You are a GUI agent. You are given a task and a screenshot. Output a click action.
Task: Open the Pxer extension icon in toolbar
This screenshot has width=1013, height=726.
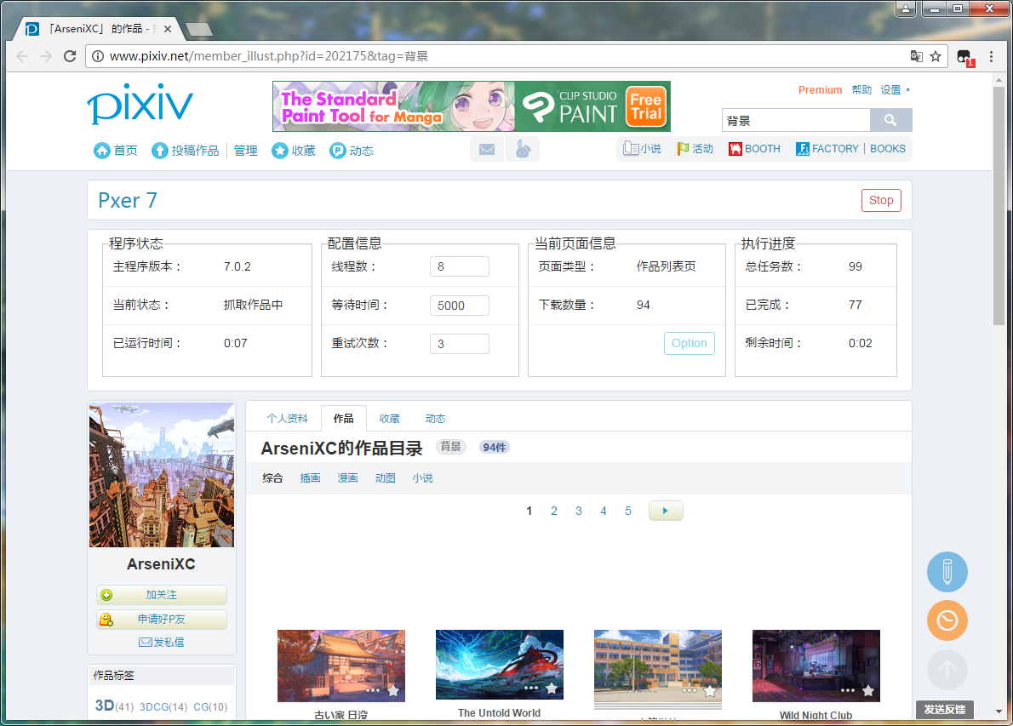(x=965, y=58)
